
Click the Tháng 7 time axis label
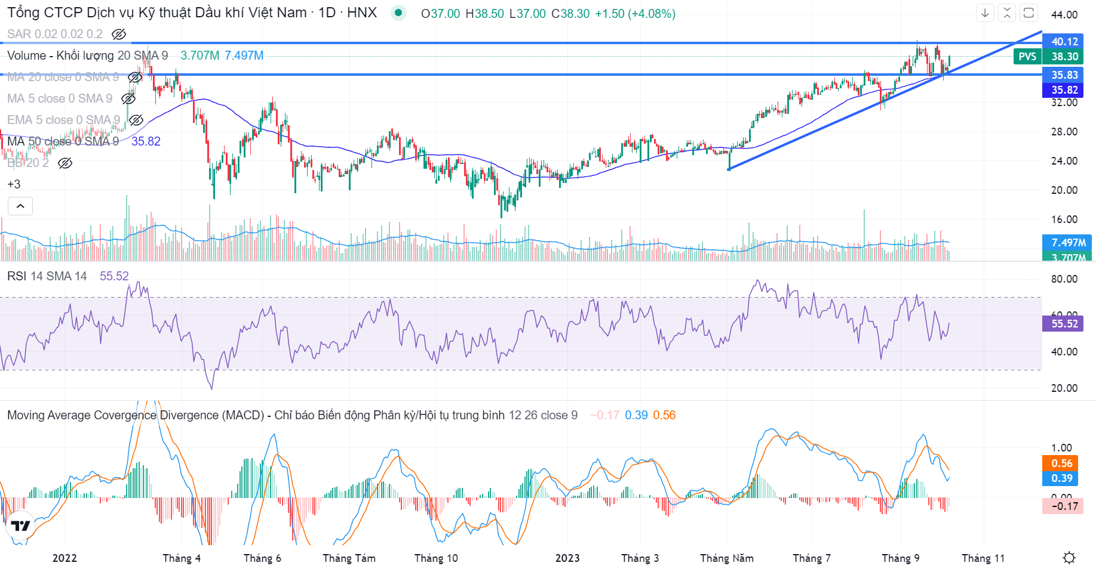812,558
